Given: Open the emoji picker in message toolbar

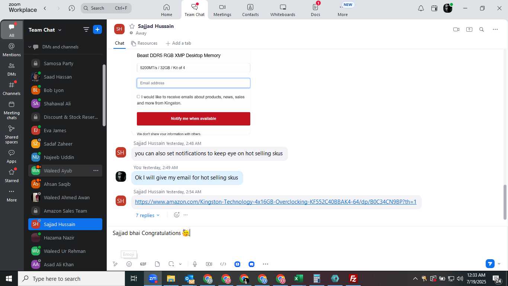Looking at the screenshot, I should click(129, 264).
